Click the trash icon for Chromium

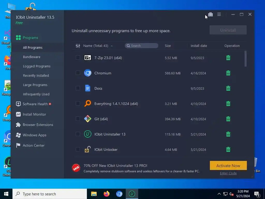pos(228,73)
